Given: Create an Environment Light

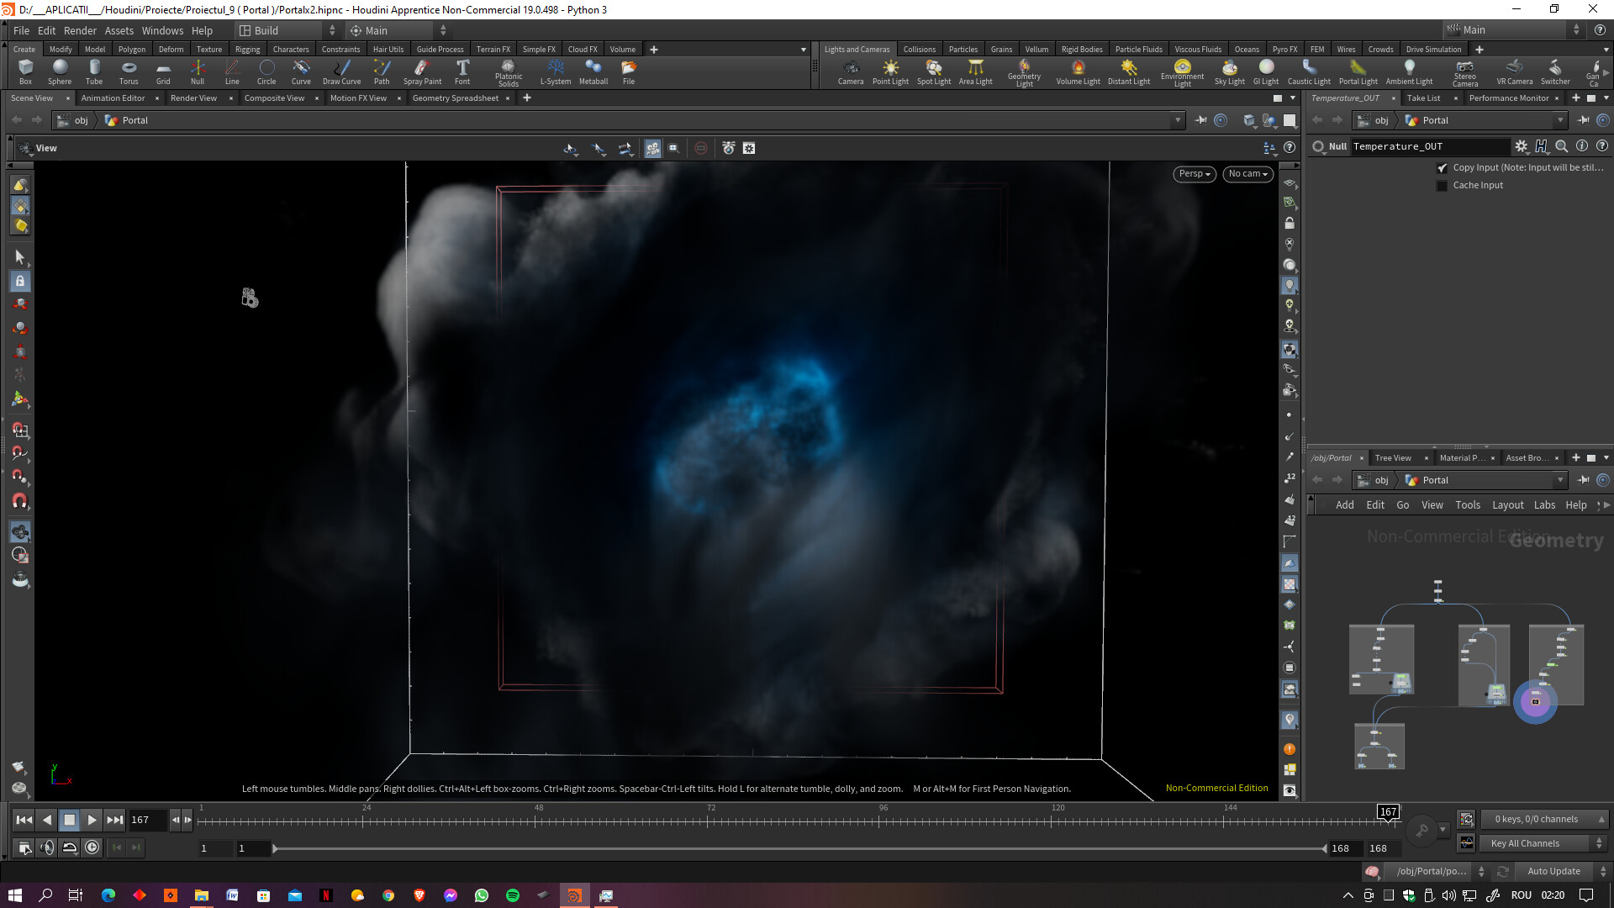Looking at the screenshot, I should tap(1182, 71).
